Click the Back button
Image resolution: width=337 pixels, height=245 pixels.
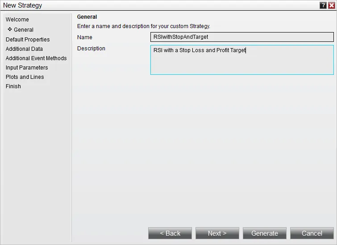(x=170, y=233)
